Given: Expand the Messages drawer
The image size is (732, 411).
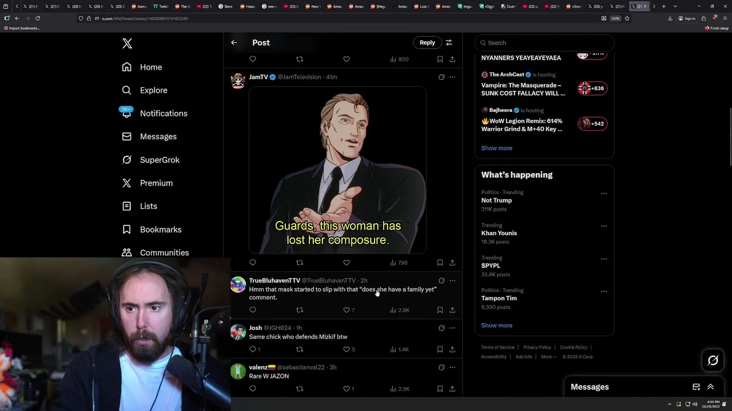Looking at the screenshot, I should click(x=710, y=387).
